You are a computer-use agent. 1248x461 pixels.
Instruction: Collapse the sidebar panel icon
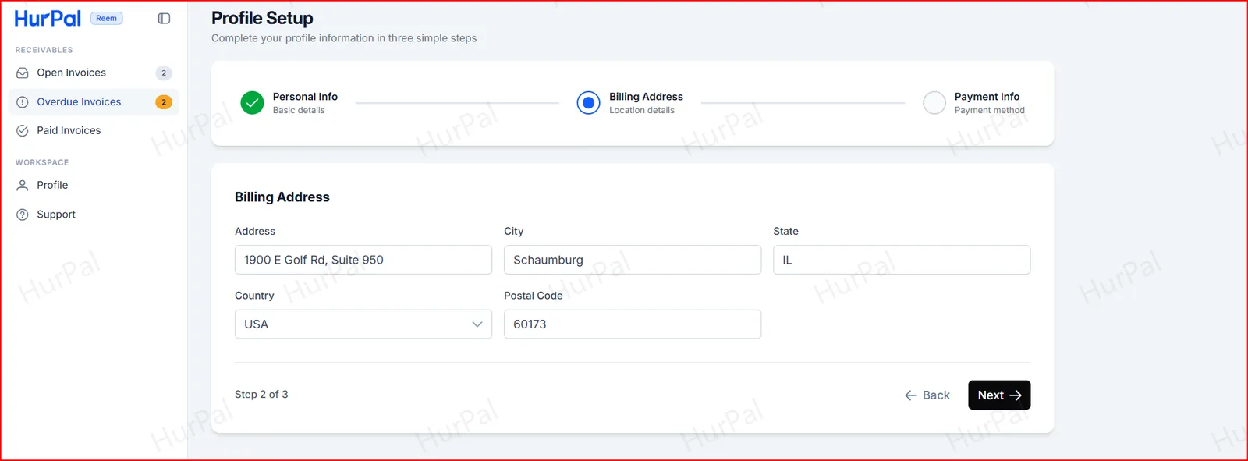click(x=164, y=18)
